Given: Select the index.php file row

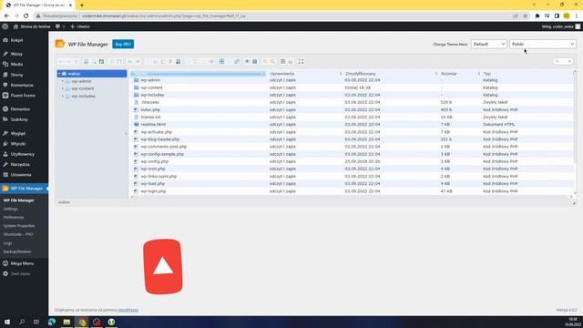Looking at the screenshot, I should 352,109.
